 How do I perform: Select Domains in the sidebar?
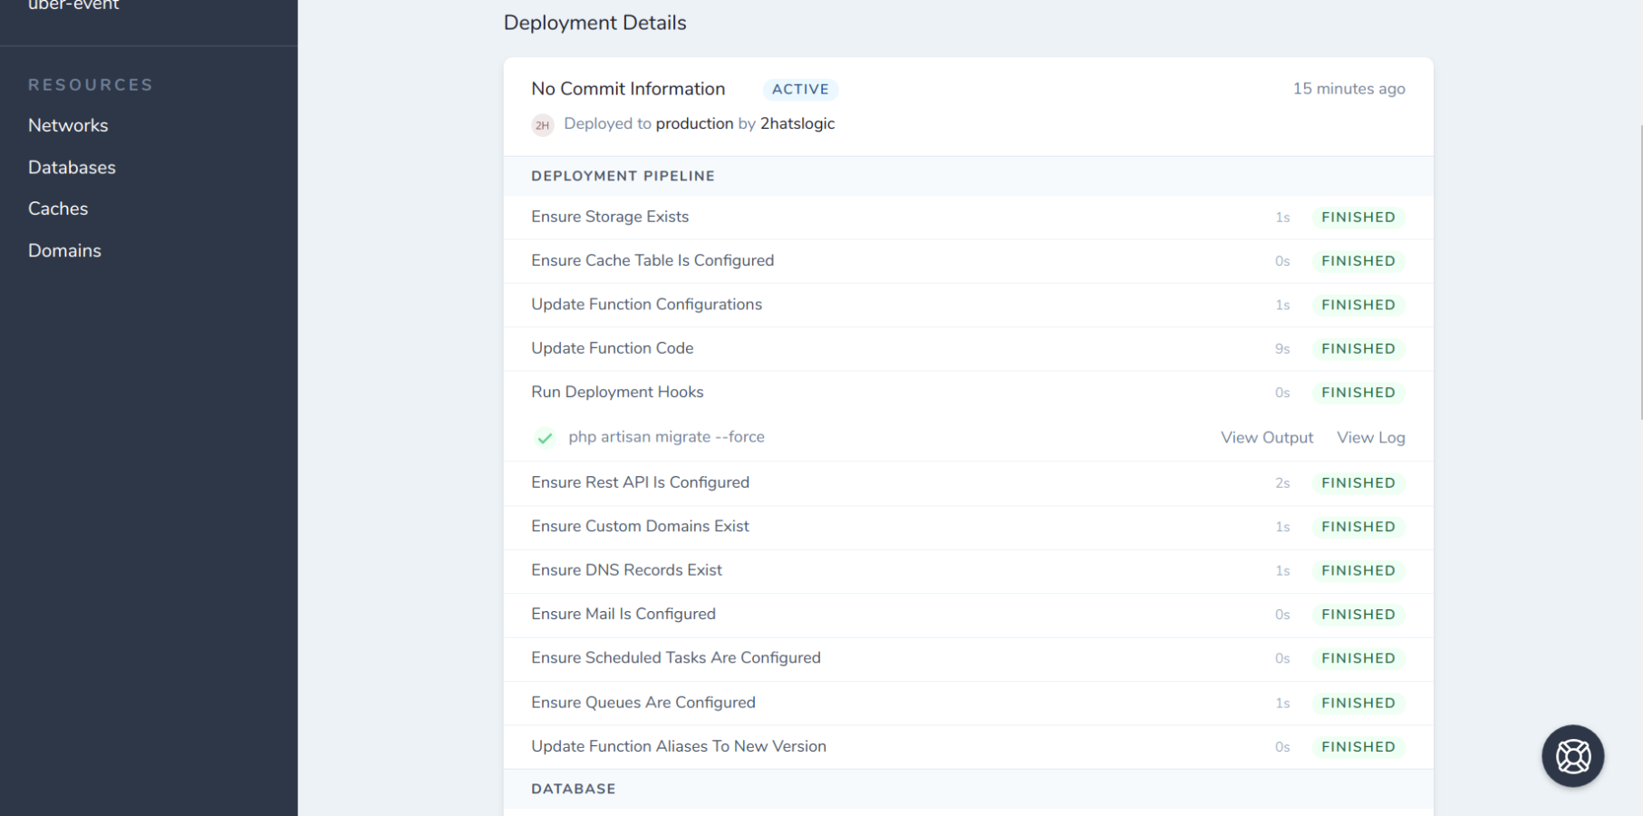64,250
